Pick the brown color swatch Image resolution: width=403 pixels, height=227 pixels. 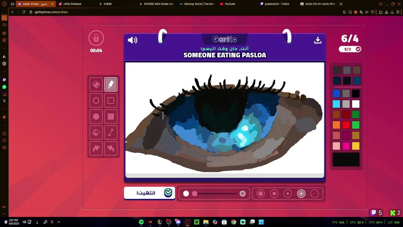click(x=336, y=114)
